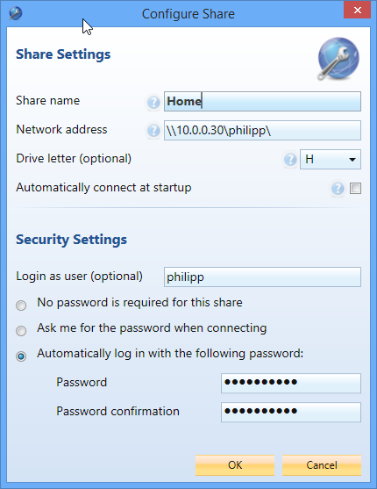Click the Password confirmation field
The image size is (377, 489).
pos(291,413)
